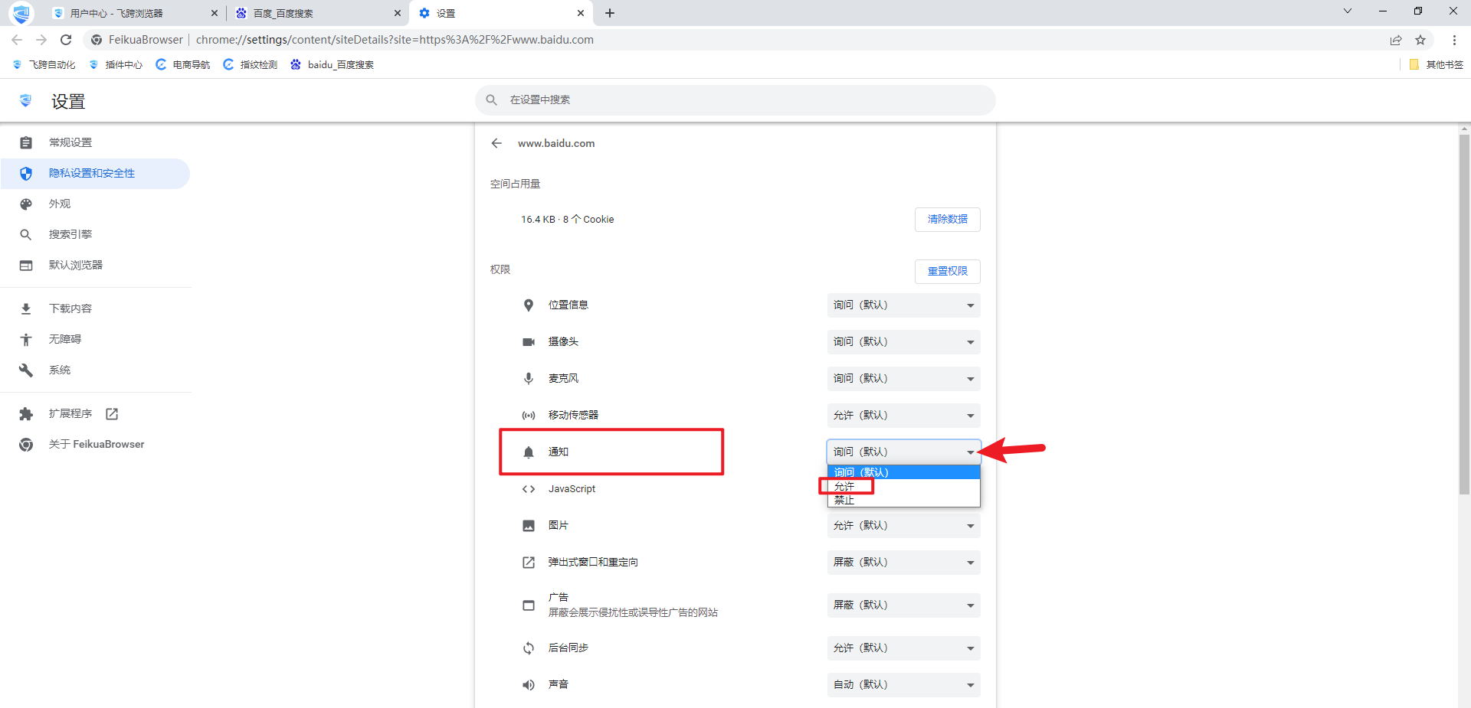The height and width of the screenshot is (708, 1471).
Task: Open the browser three-dot menu
Action: (x=1454, y=40)
